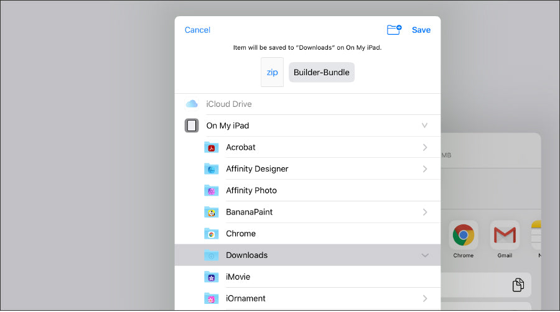Tap Cancel to dismiss the save dialog
The image size is (560, 312).
[x=197, y=30]
